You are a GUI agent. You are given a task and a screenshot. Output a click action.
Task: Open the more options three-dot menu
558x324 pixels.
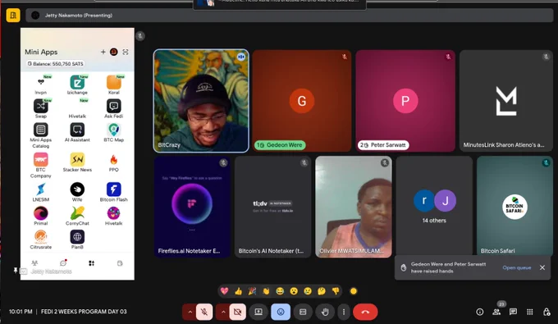coord(343,312)
